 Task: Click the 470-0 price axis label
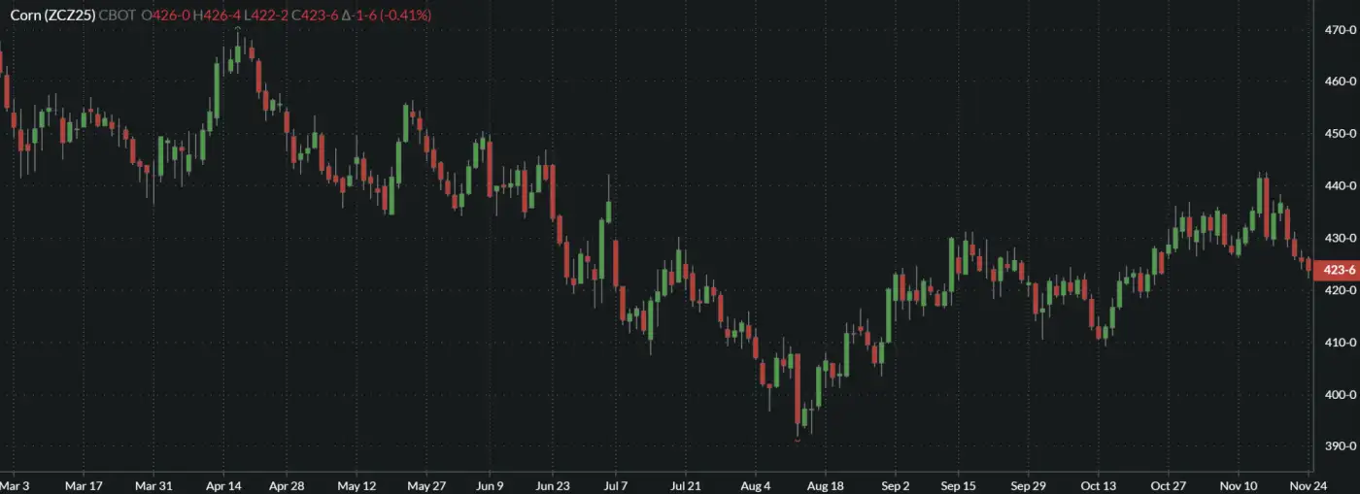click(1339, 30)
